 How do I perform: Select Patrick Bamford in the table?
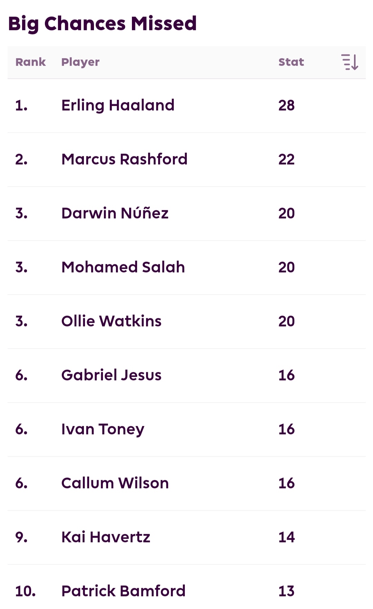coord(123,591)
